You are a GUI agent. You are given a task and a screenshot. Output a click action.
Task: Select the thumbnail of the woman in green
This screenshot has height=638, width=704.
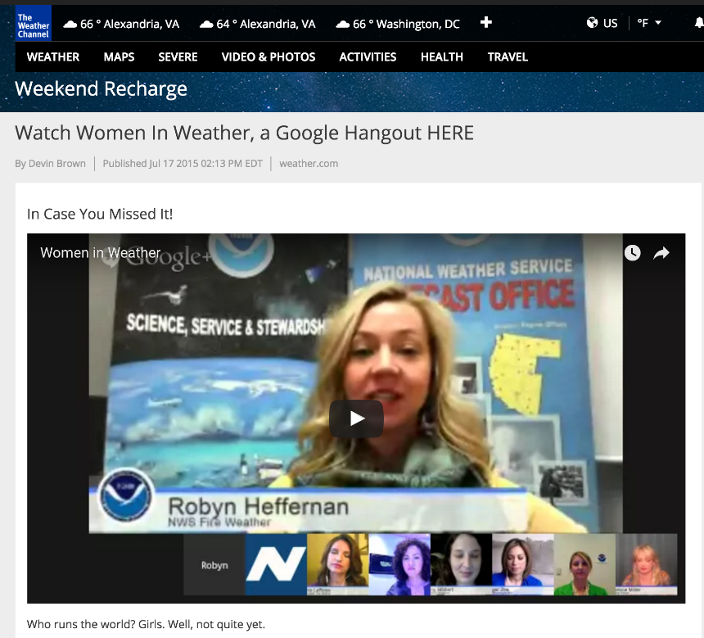pyautogui.click(x=585, y=565)
